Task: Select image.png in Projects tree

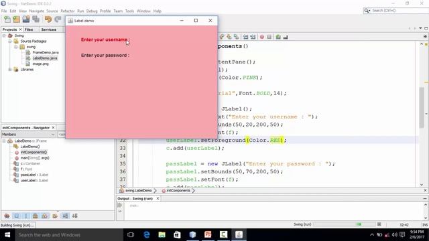Action: (x=40, y=64)
